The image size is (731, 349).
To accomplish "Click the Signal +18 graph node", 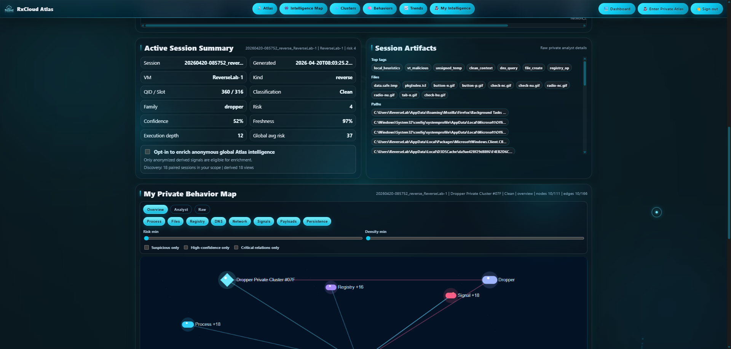I will pyautogui.click(x=451, y=295).
